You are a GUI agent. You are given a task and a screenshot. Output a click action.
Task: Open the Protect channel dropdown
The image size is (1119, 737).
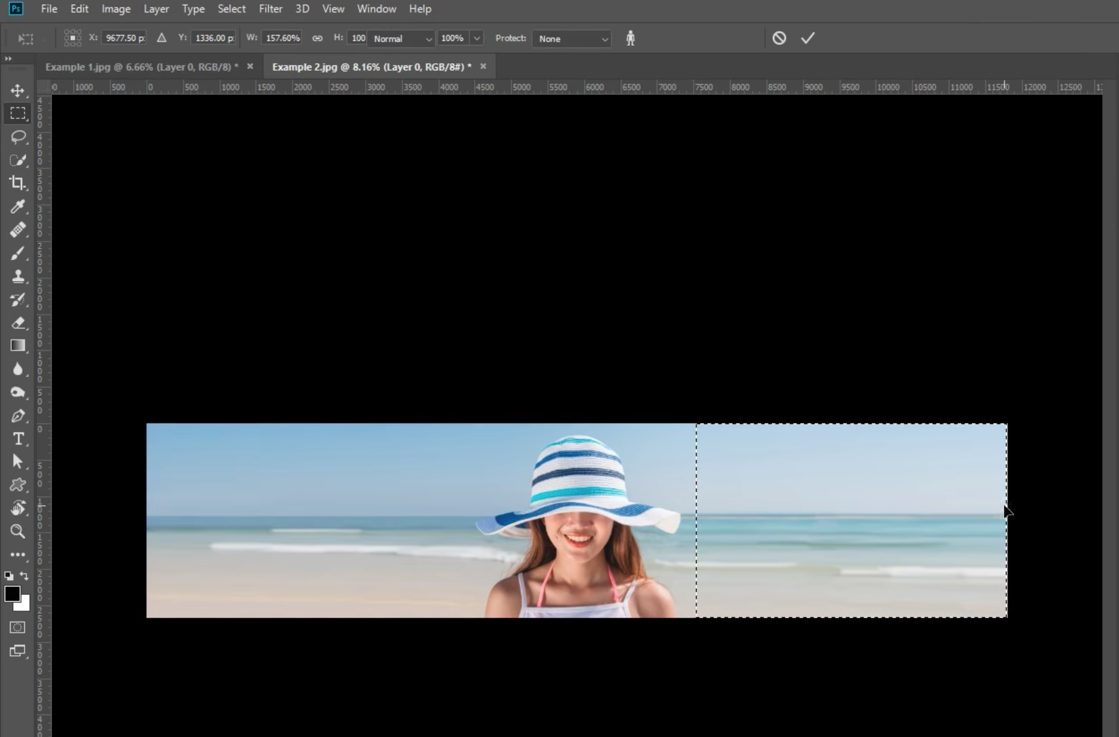click(x=571, y=39)
